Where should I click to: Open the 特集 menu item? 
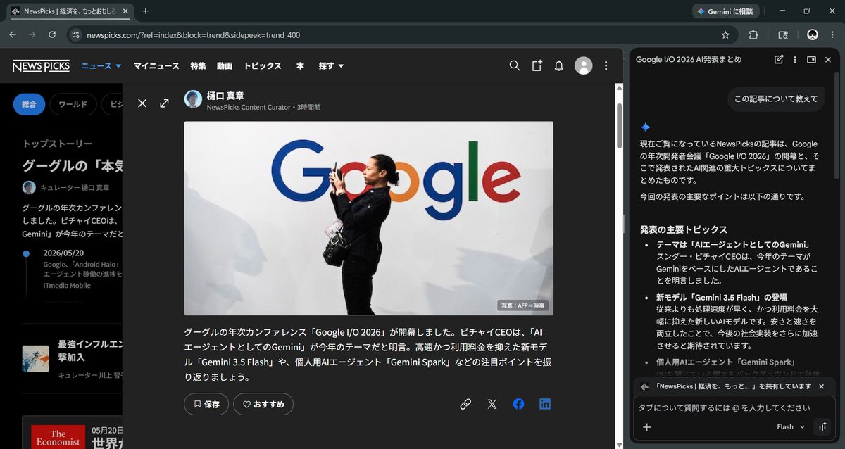[x=198, y=66]
